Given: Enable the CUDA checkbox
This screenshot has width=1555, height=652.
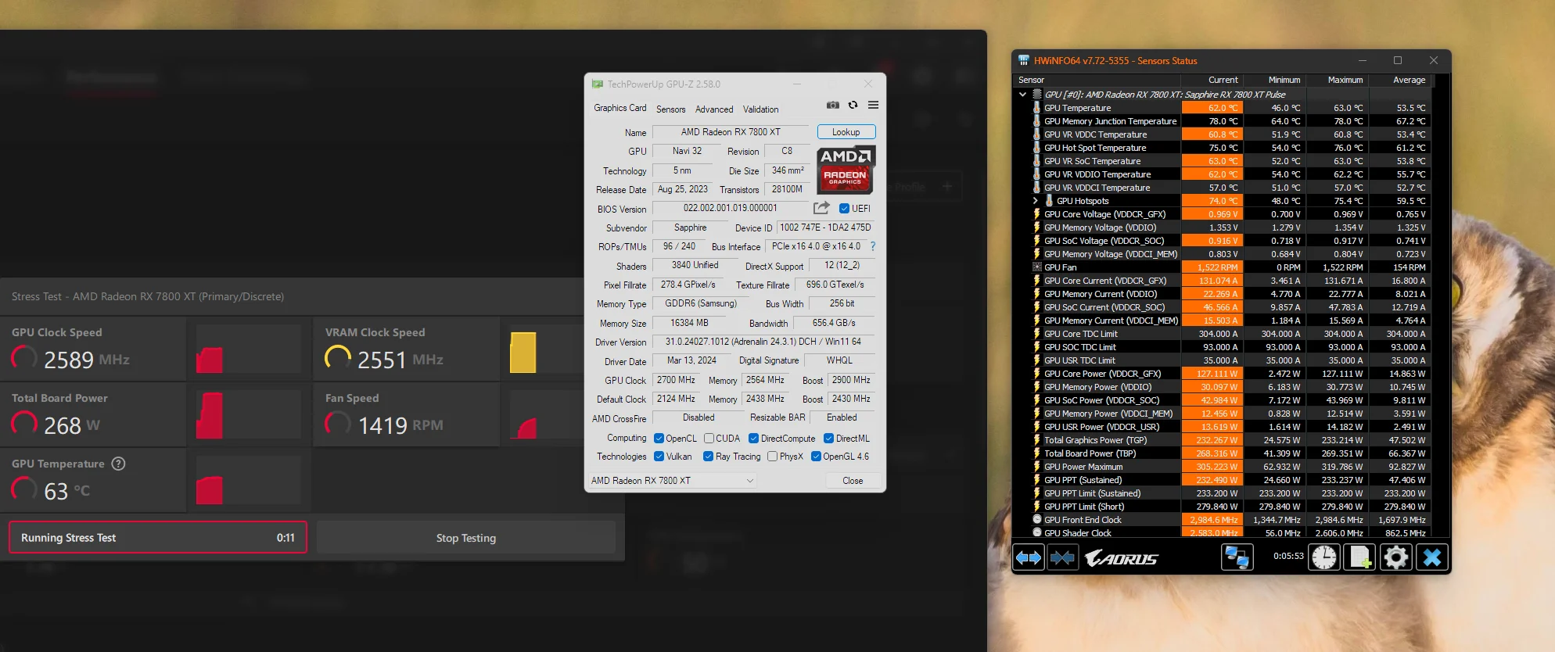Looking at the screenshot, I should pyautogui.click(x=709, y=439).
